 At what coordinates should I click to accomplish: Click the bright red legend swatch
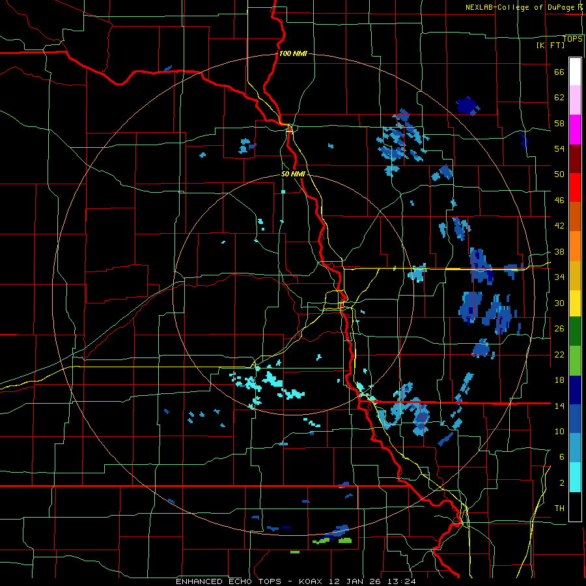575,188
